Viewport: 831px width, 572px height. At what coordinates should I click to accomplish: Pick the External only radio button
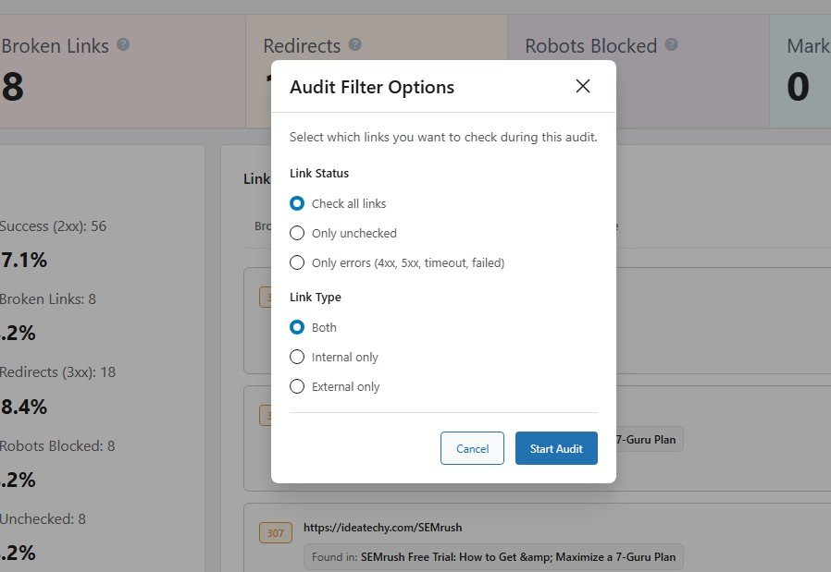click(x=297, y=386)
